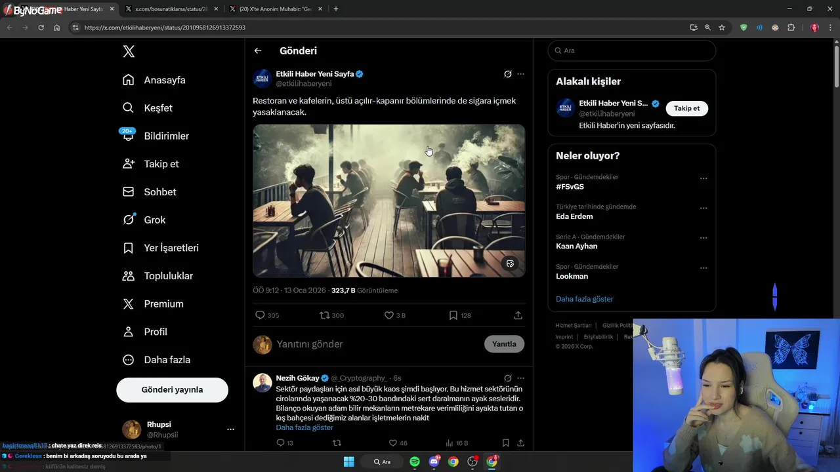Screen dimensions: 840x472
Task: Open Bildirimler notifications
Action: click(x=156, y=136)
